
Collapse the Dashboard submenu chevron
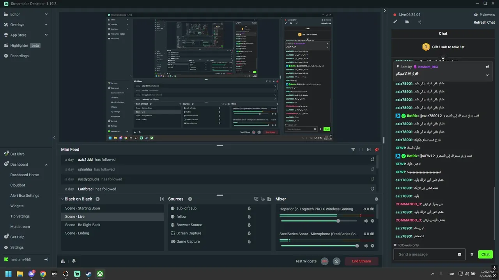click(46, 164)
